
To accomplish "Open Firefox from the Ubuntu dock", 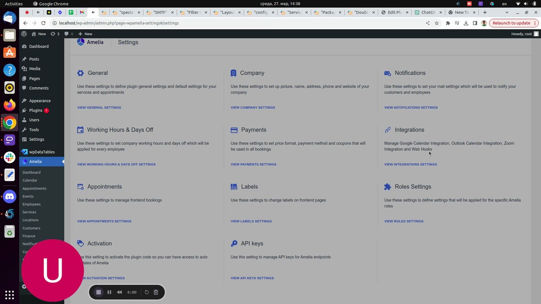I will pos(9,105).
